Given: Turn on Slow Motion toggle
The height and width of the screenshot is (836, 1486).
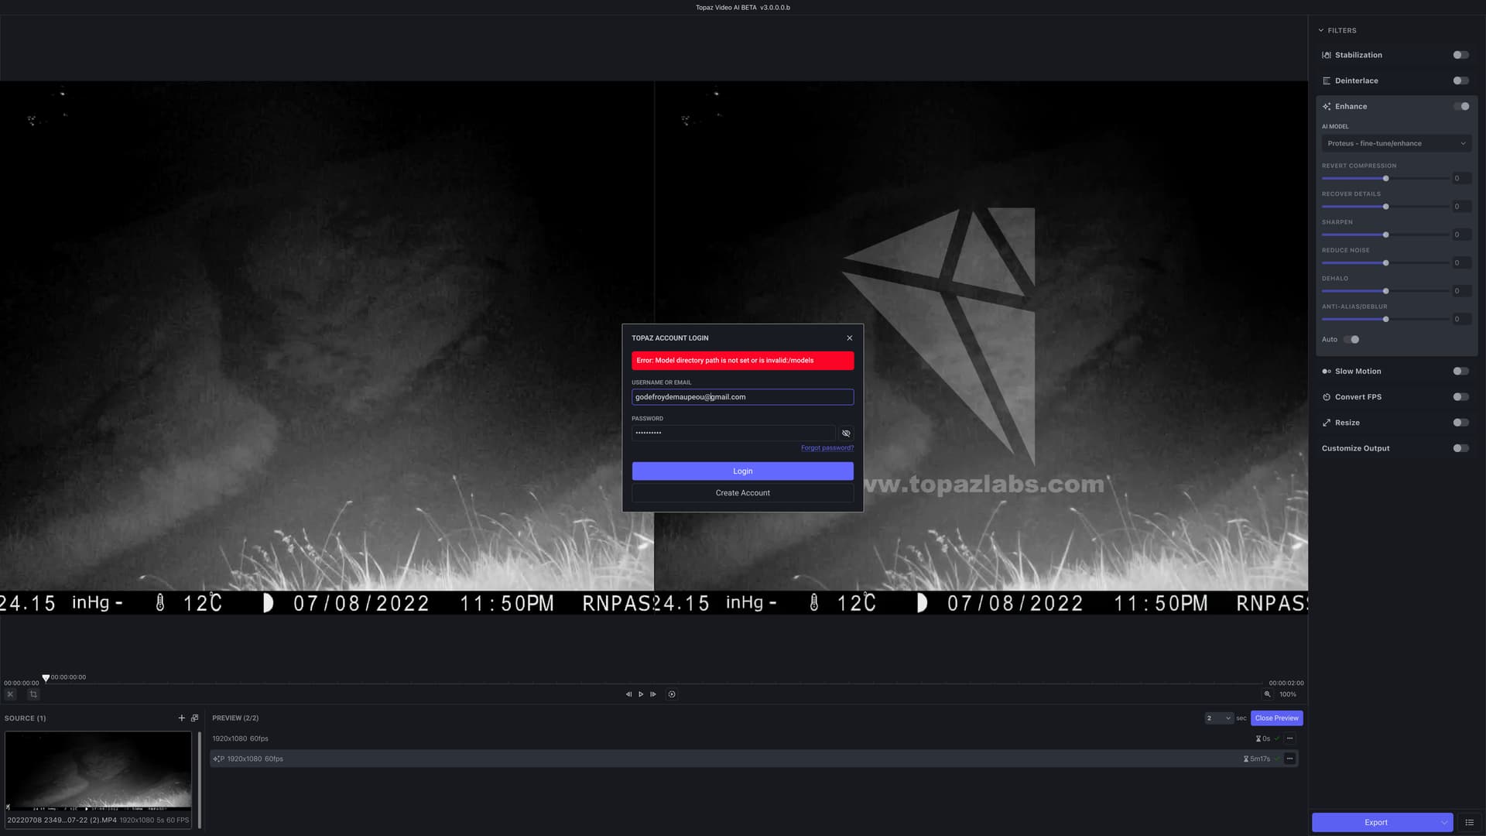Looking at the screenshot, I should click(x=1460, y=372).
